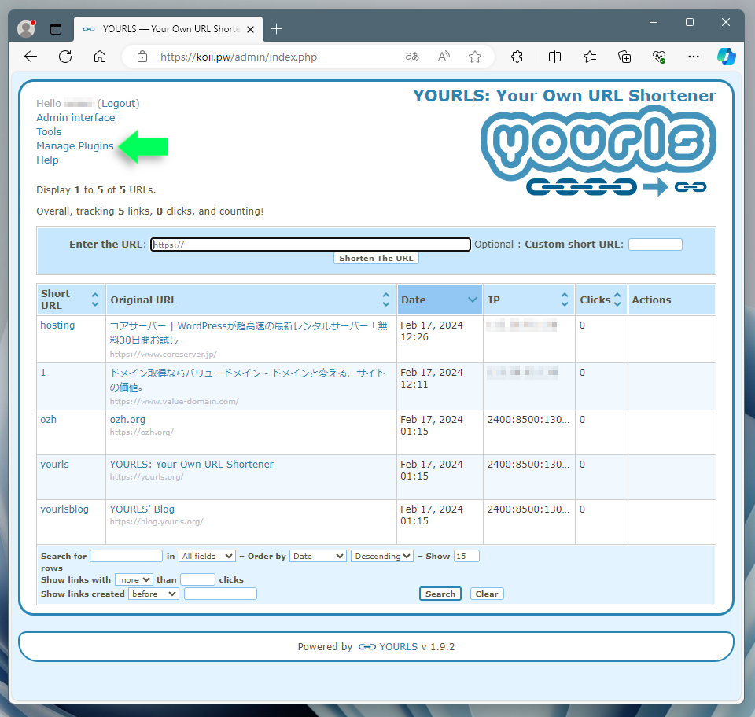
Task: Close the YOURLS browser tab
Action: coord(250,29)
